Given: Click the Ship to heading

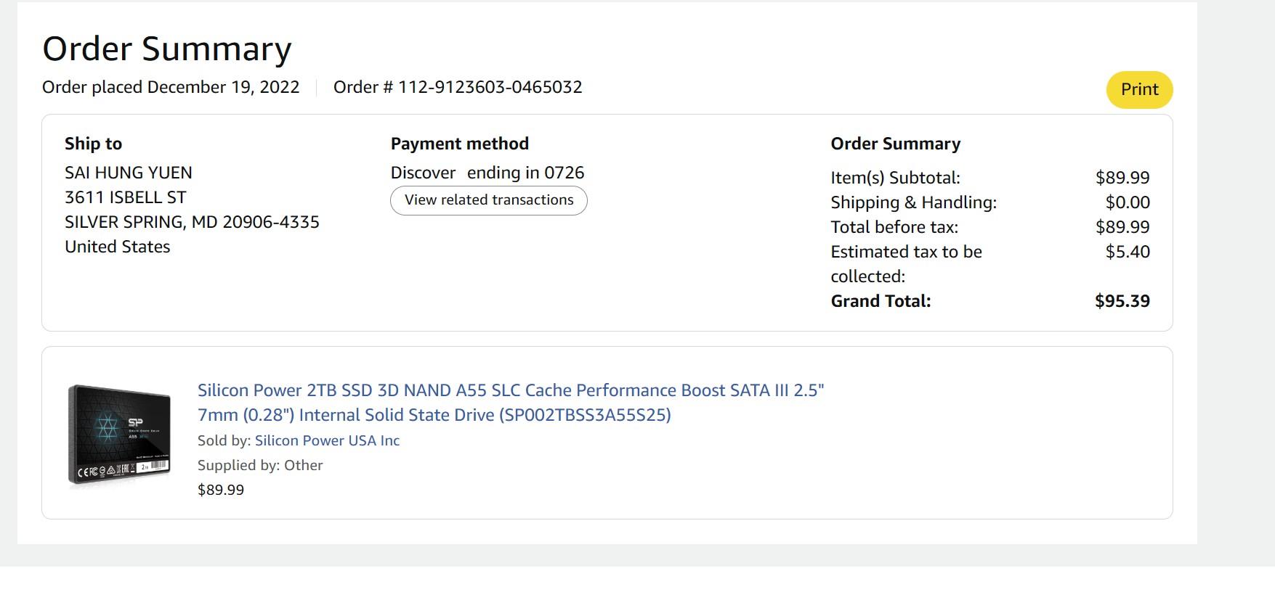Looking at the screenshot, I should (93, 144).
